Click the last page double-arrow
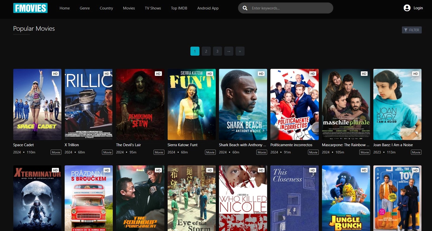The width and height of the screenshot is (432, 231). [240, 51]
